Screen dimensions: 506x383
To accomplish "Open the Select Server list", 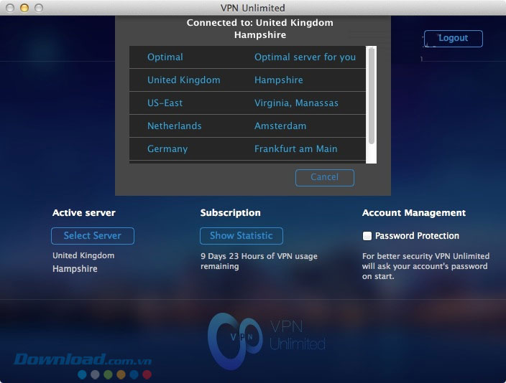I will 93,236.
